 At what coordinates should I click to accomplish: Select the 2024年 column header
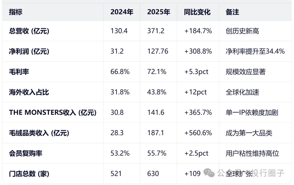[122, 12]
